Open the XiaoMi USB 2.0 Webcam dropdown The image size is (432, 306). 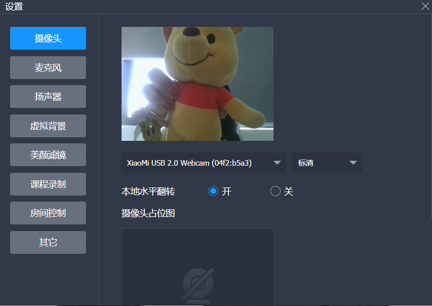[204, 163]
